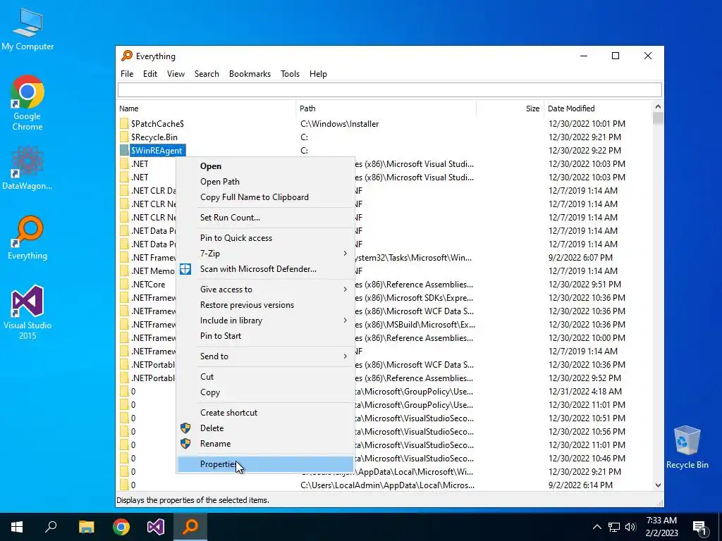Show hidden system tray icons

tap(596, 527)
